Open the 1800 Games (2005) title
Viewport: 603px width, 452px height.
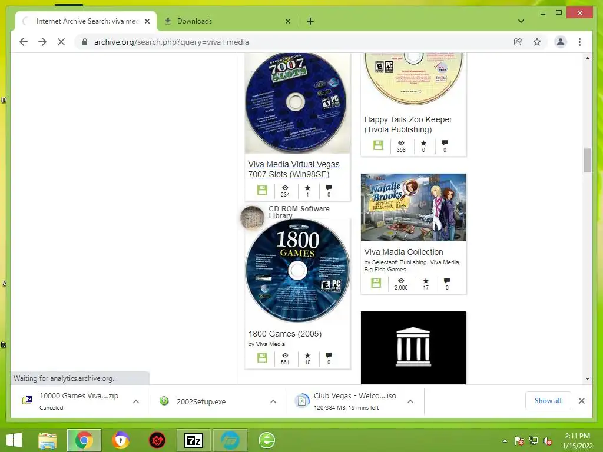point(285,334)
